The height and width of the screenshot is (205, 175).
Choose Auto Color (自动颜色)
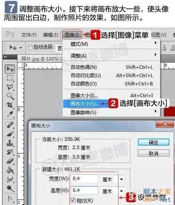(111, 84)
